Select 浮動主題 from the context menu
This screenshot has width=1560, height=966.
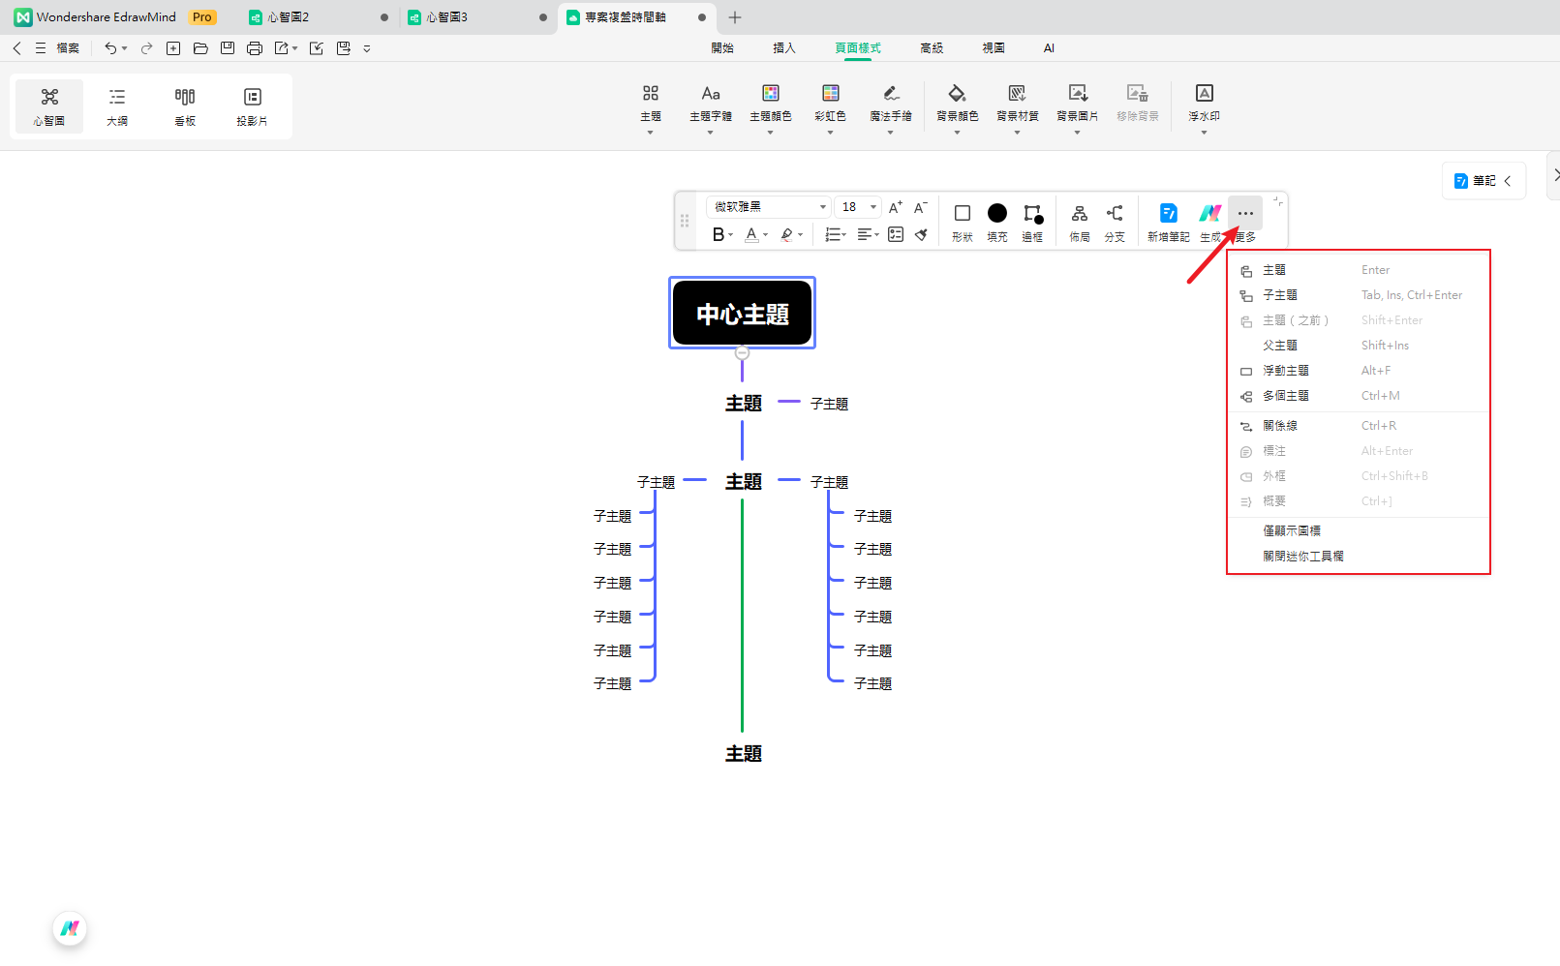point(1285,371)
